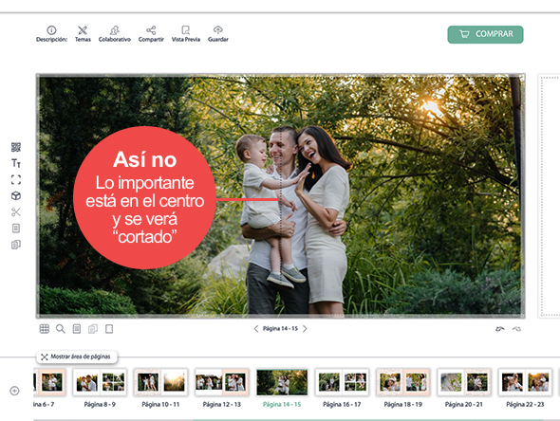
Task: Go to the previous page with left chevron
Action: coord(255,329)
